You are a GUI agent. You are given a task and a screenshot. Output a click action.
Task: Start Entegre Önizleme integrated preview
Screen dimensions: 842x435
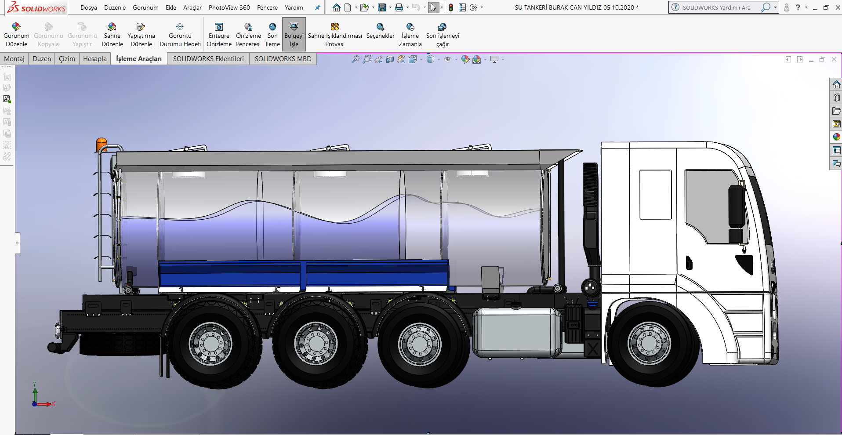pos(219,35)
